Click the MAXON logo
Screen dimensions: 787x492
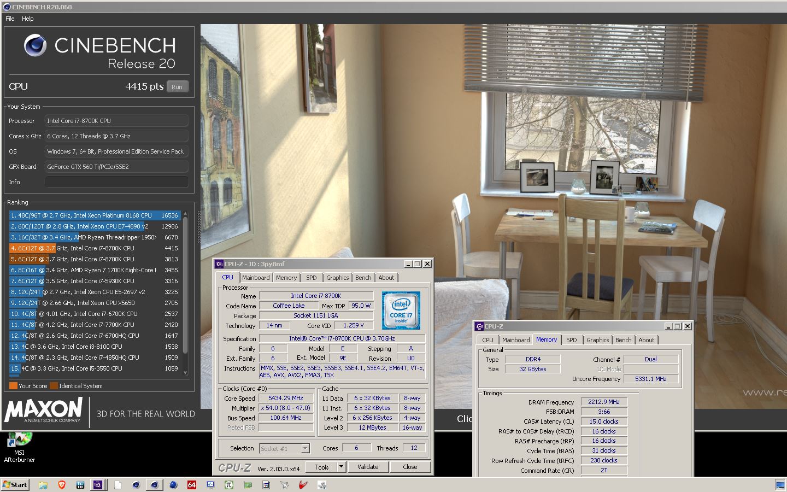[x=44, y=410]
